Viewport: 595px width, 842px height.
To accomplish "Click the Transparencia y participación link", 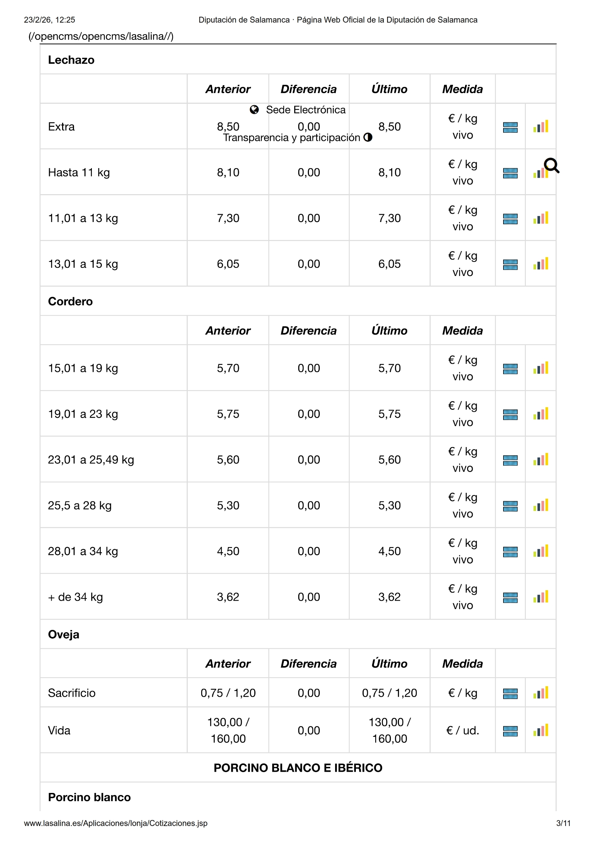I will 292,138.
